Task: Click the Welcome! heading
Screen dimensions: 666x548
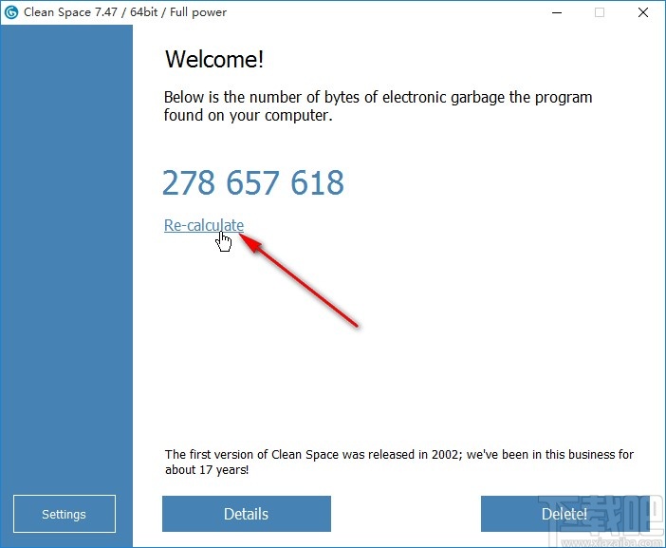Action: [x=214, y=59]
